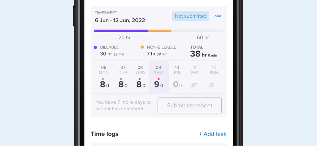Click the Saturday leaf day-off icon
The height and width of the screenshot is (146, 317).
point(194,85)
